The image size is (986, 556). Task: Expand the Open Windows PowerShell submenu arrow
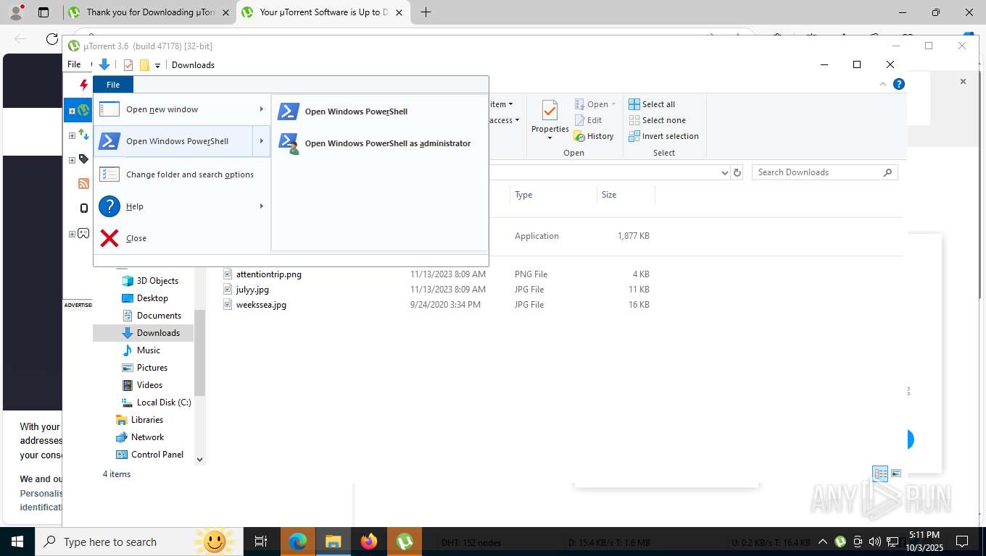[x=262, y=141]
